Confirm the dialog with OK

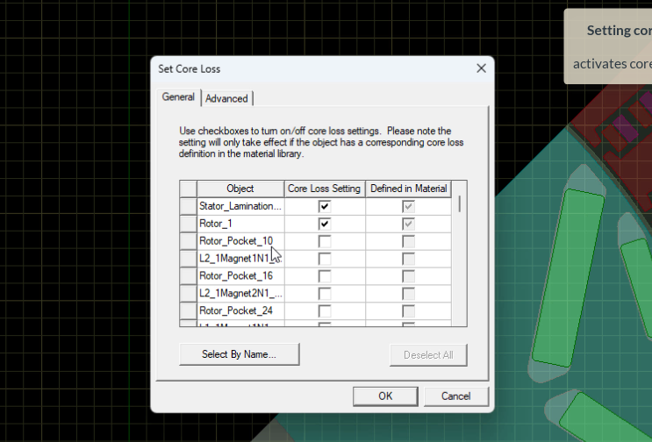click(x=385, y=396)
